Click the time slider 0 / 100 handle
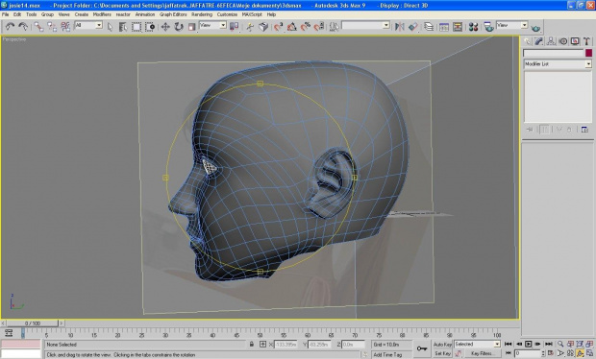Screen dimensions: 596x359 pos(33,323)
